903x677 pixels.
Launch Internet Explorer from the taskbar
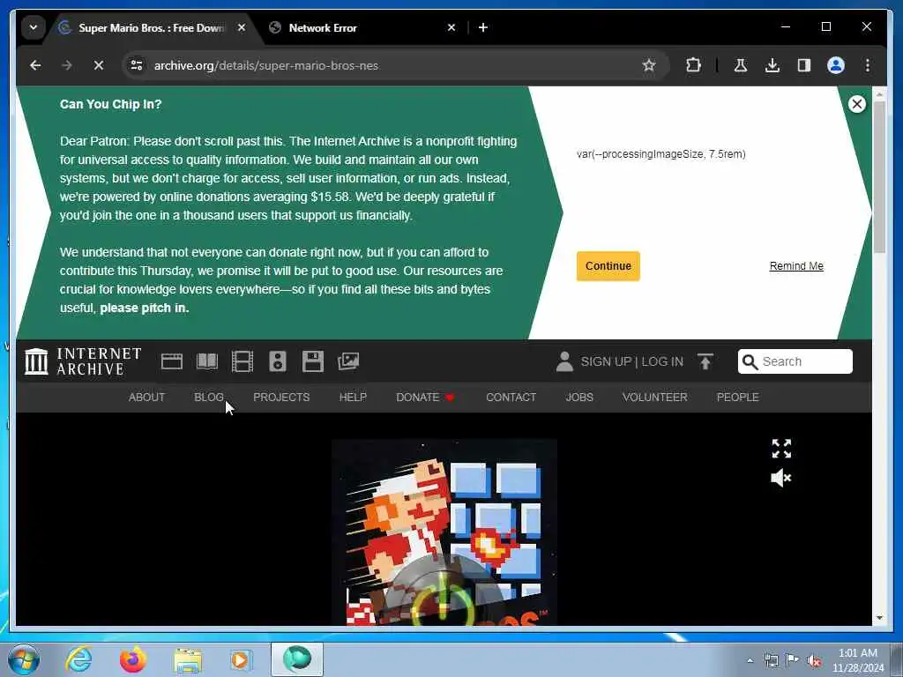click(x=78, y=659)
